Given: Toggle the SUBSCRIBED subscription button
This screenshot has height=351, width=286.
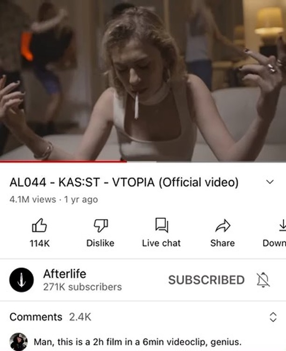Looking at the screenshot, I should (206, 280).
